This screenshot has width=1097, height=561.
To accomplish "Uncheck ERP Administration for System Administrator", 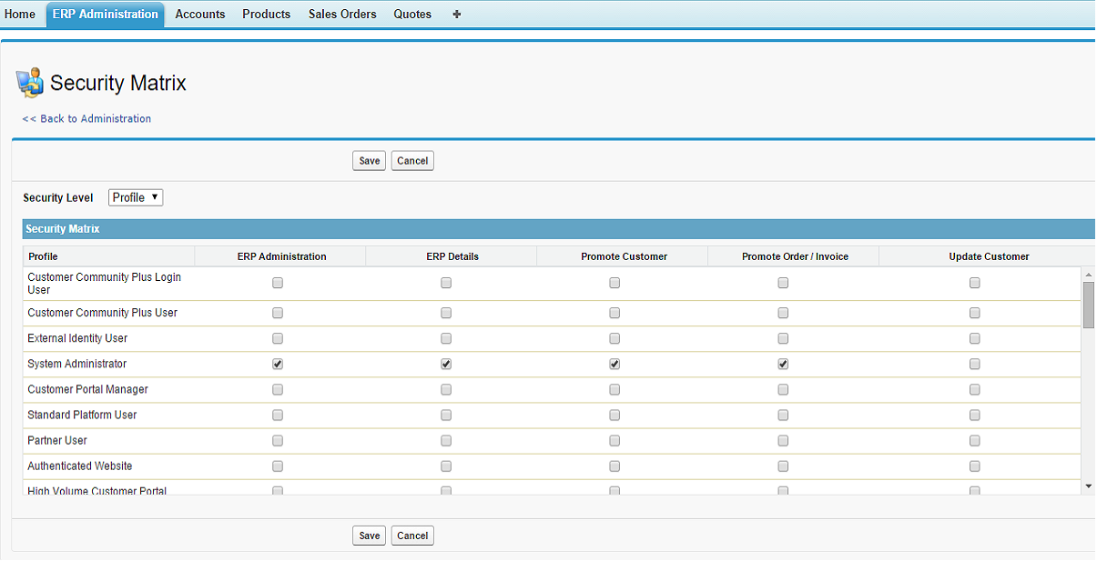I will tap(278, 364).
